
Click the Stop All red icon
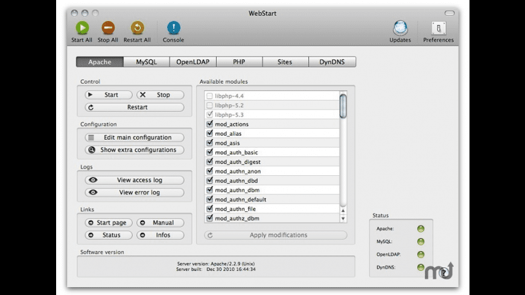click(x=108, y=28)
